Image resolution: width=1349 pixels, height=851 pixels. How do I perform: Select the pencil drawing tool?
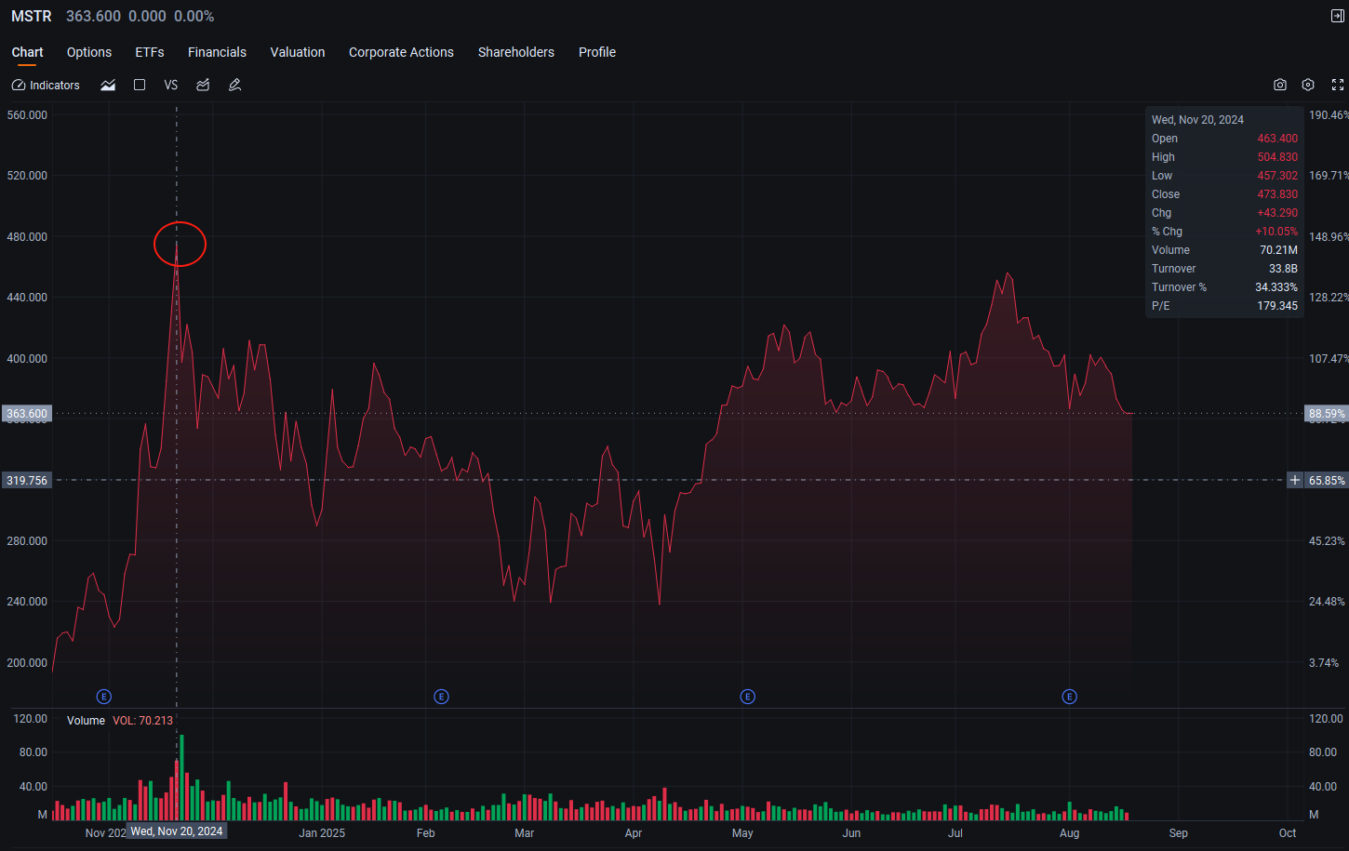[x=234, y=85]
